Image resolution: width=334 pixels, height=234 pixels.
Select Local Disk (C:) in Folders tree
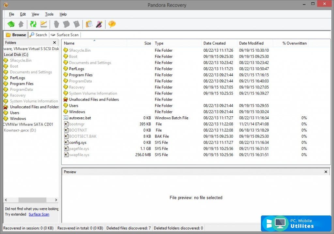coord(16,55)
